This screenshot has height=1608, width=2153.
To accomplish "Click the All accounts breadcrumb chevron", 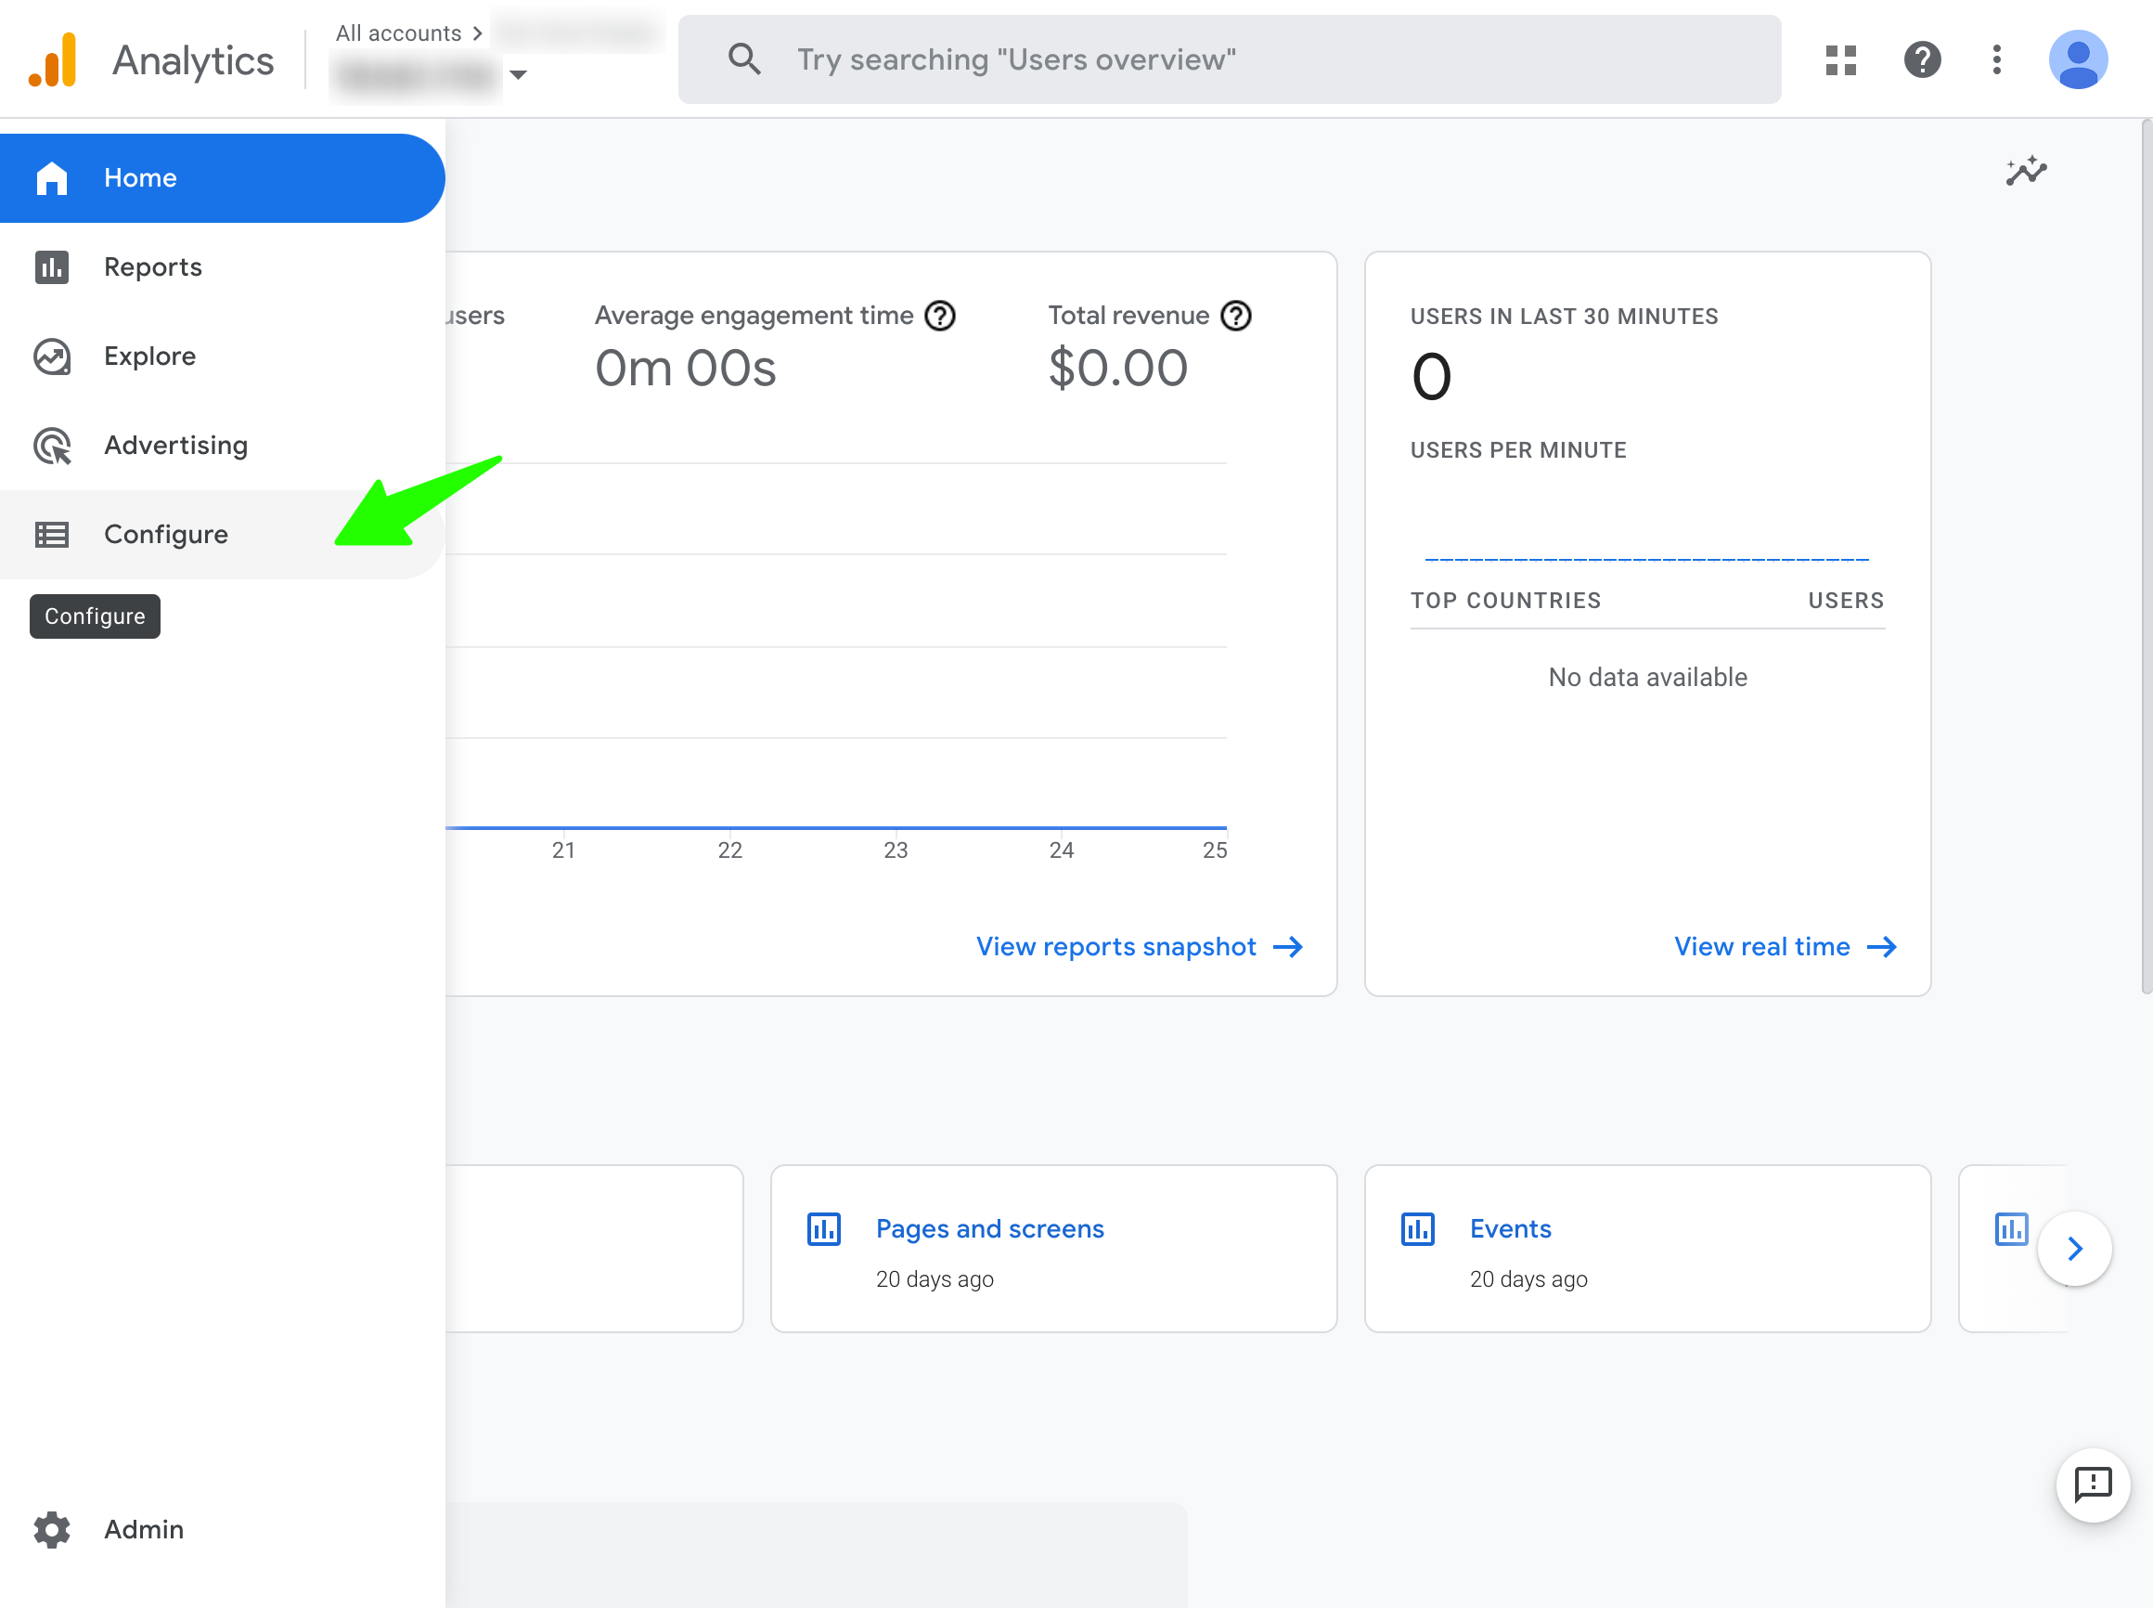I will pyautogui.click(x=477, y=33).
